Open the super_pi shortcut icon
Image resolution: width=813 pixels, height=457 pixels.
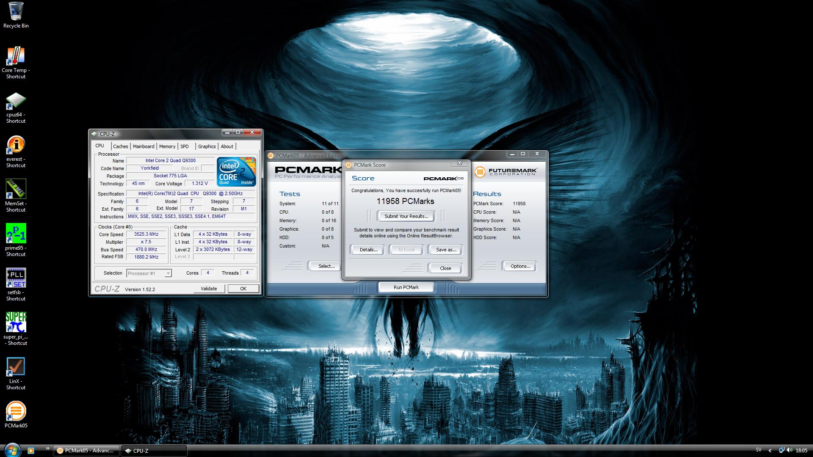[x=16, y=329]
